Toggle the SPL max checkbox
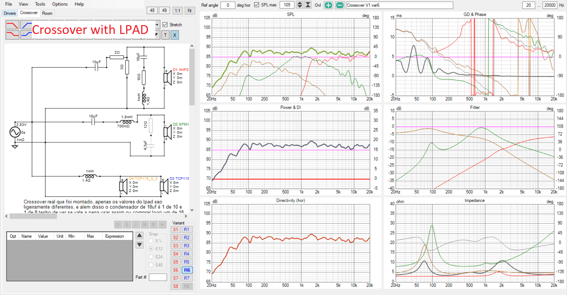The image size is (567, 295). point(256,5)
